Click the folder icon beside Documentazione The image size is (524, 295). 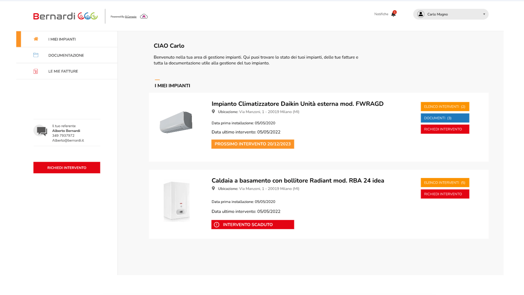pyautogui.click(x=36, y=55)
